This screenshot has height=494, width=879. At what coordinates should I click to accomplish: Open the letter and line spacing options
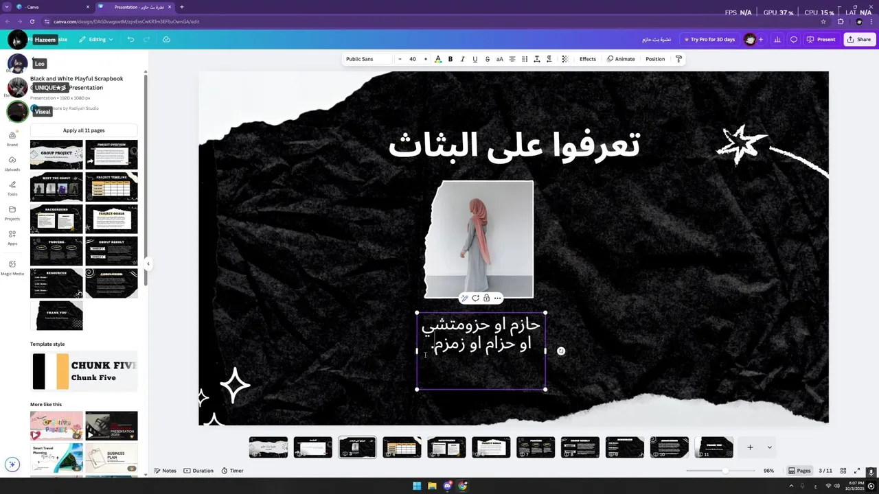[x=537, y=59]
